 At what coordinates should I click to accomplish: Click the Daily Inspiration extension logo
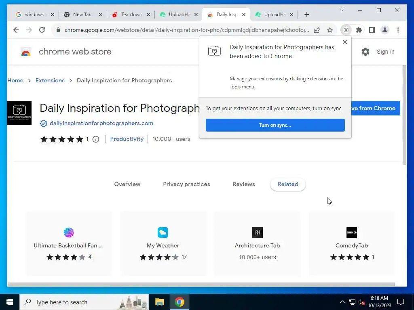19,113
